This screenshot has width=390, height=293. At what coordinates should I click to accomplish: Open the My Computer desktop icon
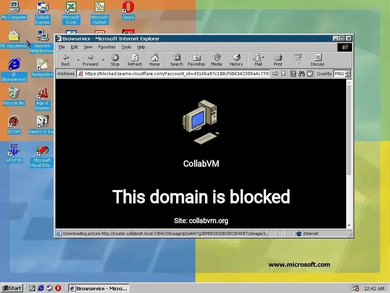coord(14,10)
